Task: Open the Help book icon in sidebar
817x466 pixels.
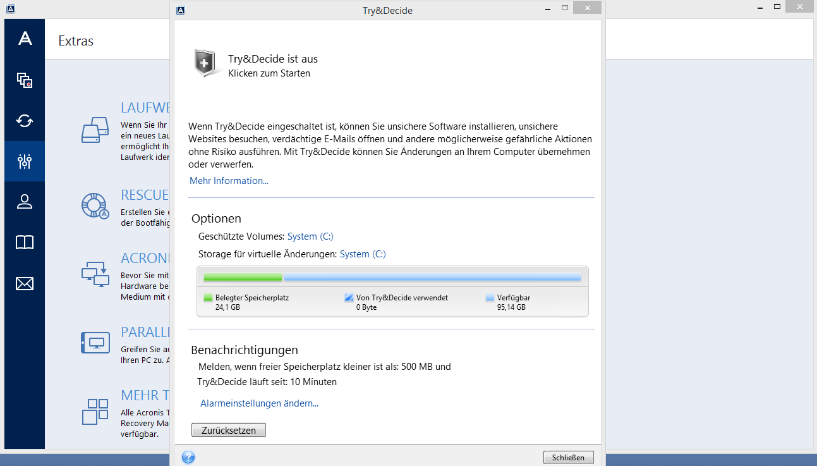Action: (25, 242)
